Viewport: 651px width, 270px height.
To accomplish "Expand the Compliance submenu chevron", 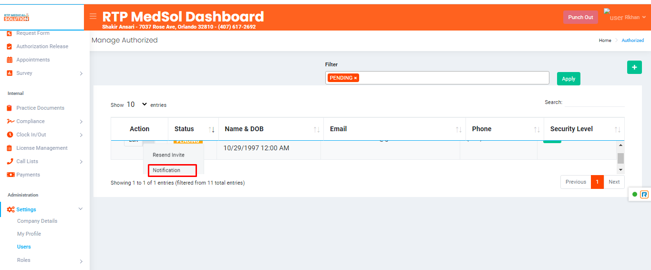I will tap(81, 122).
